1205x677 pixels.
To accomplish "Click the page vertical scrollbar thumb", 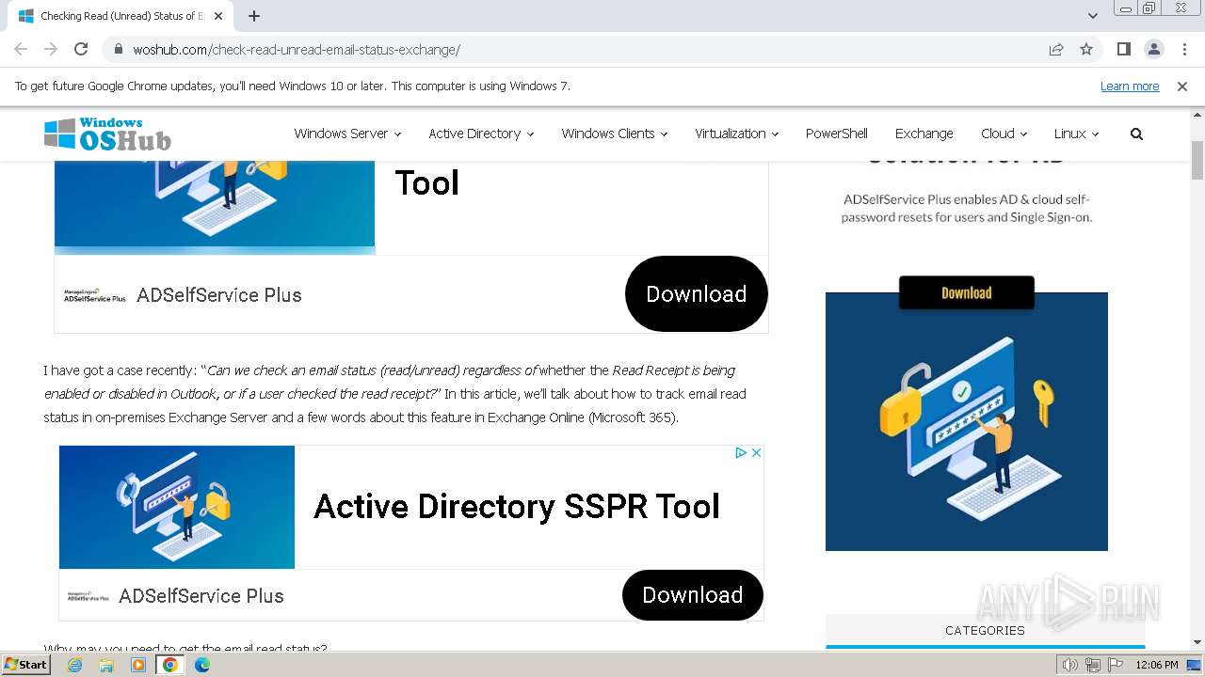I will [x=1197, y=160].
